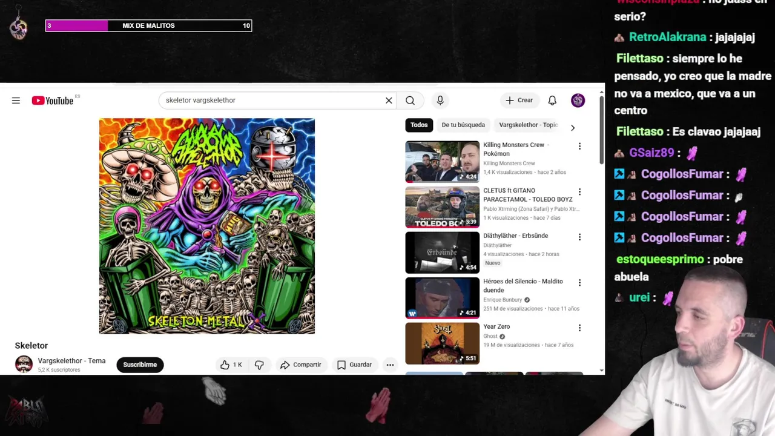
Task: Open the notifications bell
Action: (x=552, y=101)
